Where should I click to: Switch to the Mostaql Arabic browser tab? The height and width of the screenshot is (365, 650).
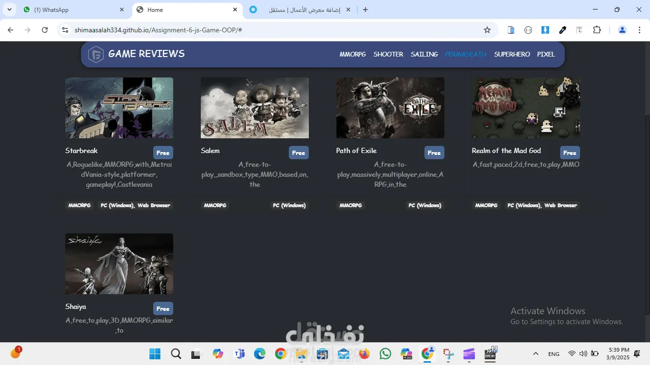click(301, 10)
